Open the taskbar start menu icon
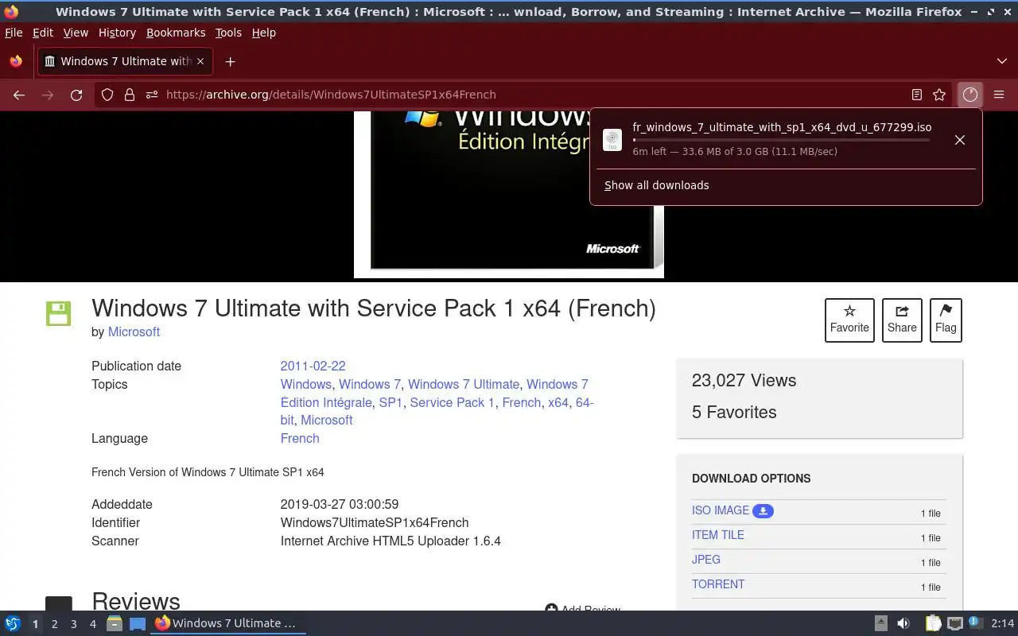Screen dimensions: 1018x636 13,623
